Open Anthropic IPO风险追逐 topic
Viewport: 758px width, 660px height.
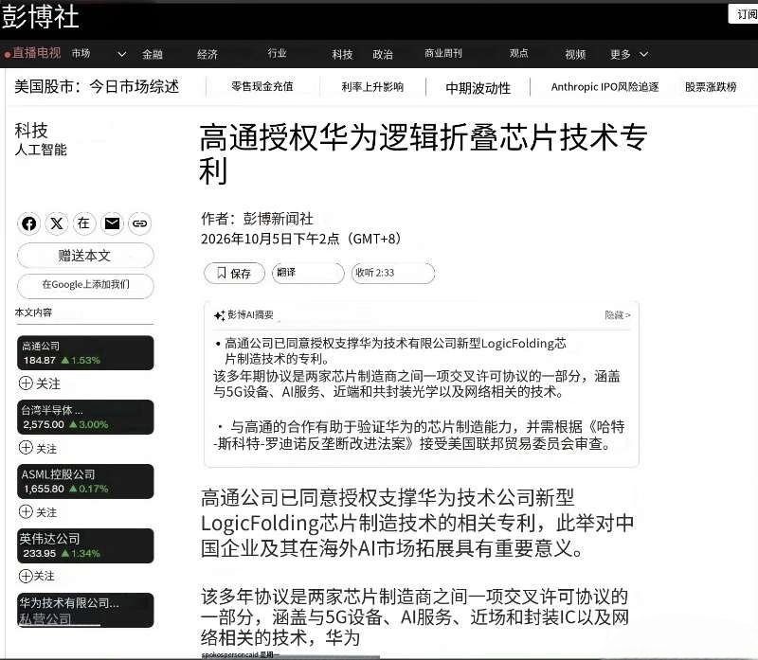pos(605,87)
